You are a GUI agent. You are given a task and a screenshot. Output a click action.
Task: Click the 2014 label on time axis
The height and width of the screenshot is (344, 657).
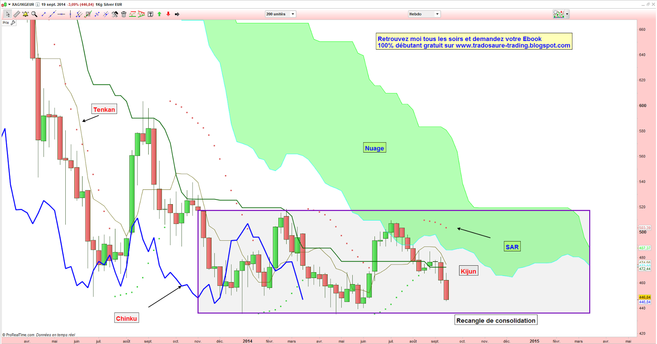(248, 341)
